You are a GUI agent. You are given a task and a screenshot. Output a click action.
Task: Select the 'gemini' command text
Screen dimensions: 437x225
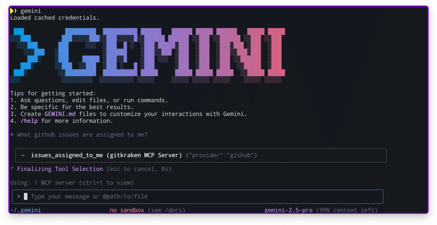pyautogui.click(x=31, y=11)
